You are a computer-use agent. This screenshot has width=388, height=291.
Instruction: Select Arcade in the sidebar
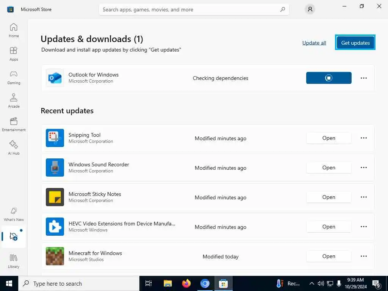click(14, 101)
